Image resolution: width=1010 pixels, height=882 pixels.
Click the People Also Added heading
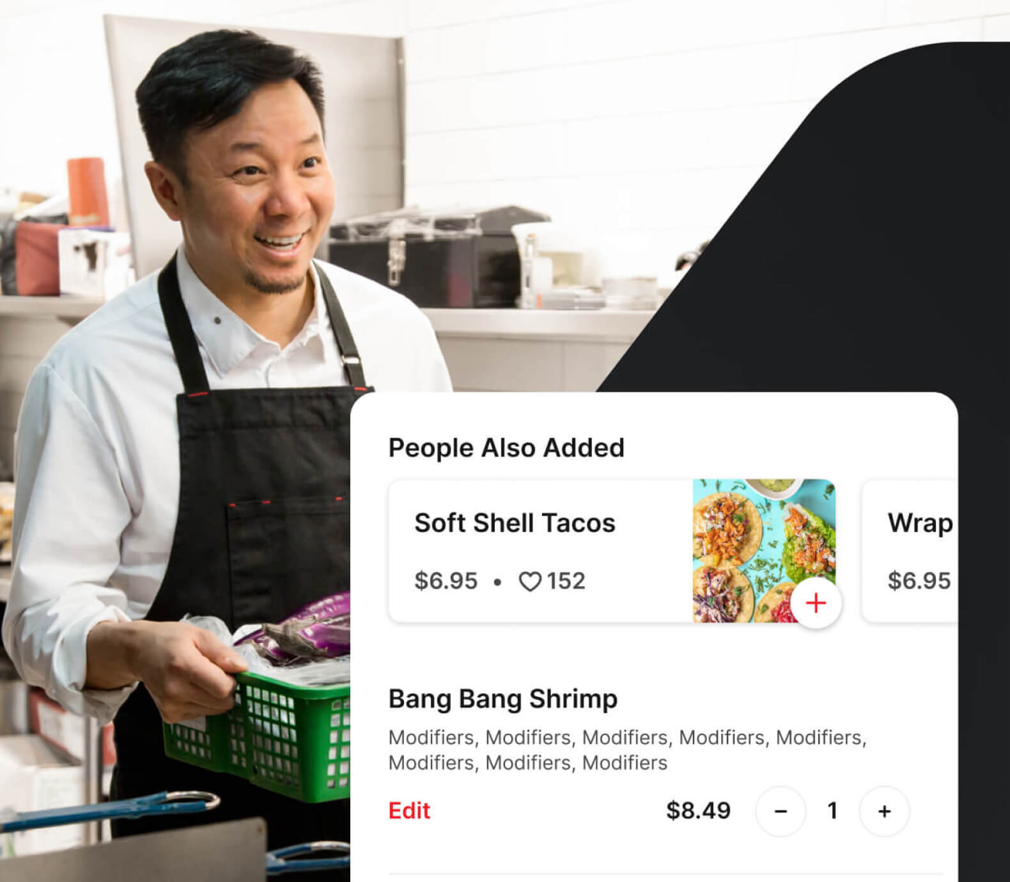[506, 447]
